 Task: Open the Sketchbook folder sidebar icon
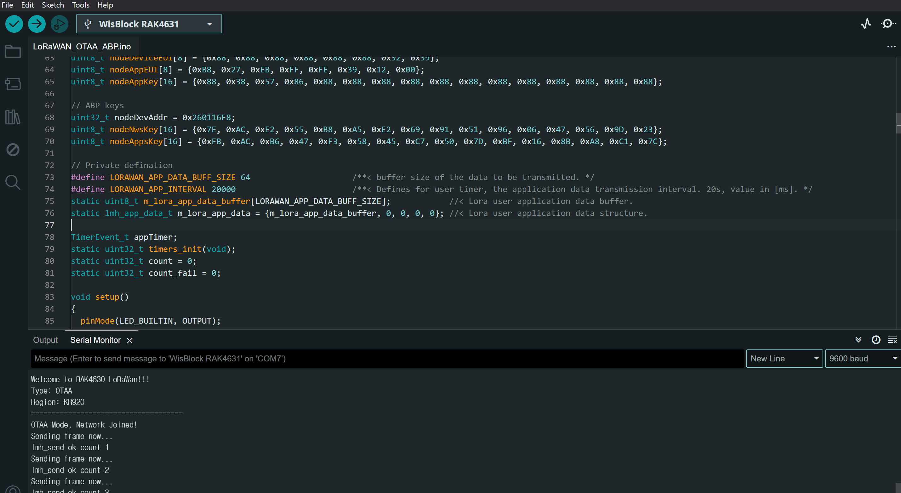(x=13, y=51)
